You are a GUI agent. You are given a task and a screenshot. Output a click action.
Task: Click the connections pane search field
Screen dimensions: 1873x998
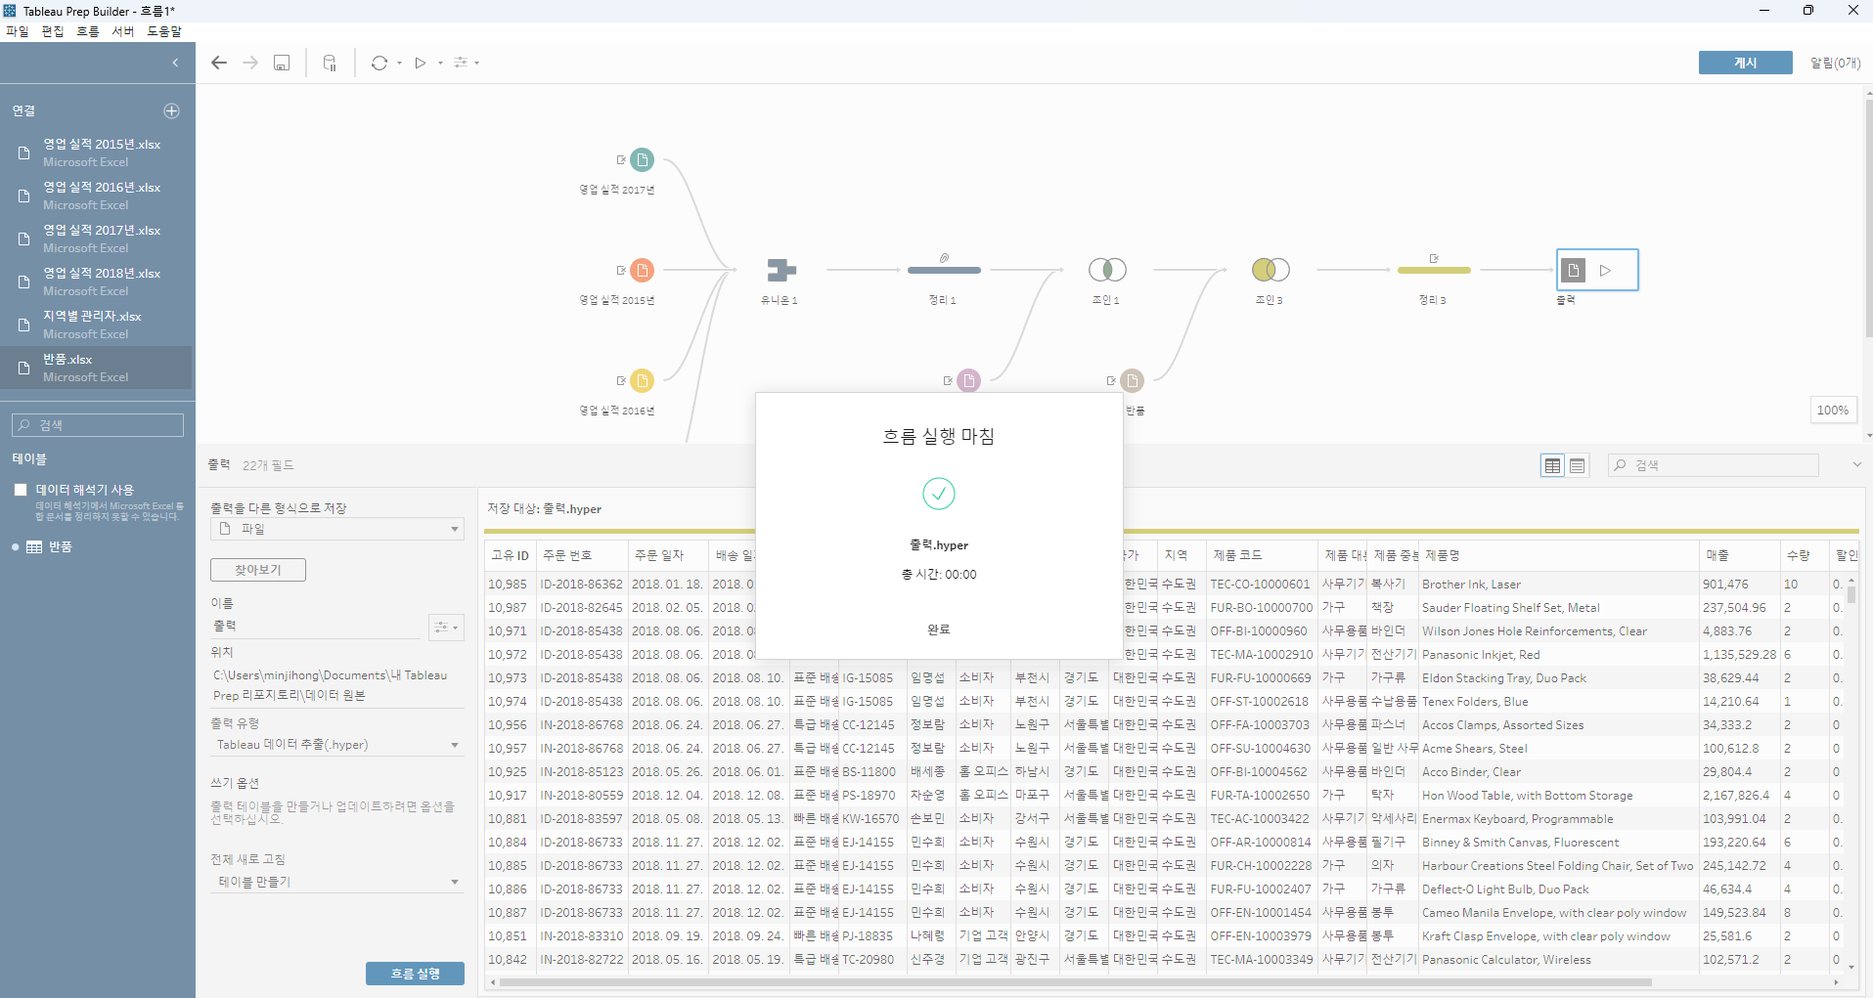pyautogui.click(x=98, y=425)
